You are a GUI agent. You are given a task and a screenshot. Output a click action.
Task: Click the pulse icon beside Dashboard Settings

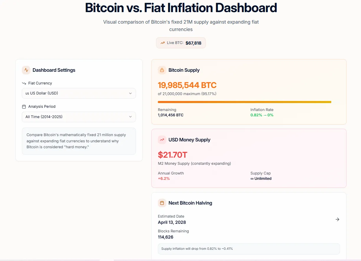26,70
